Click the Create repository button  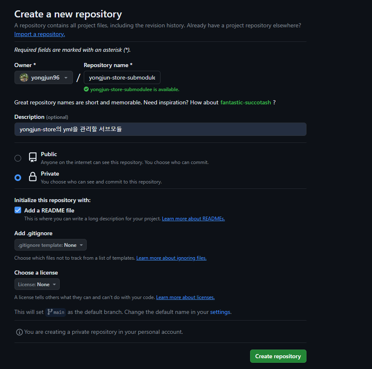(x=278, y=356)
